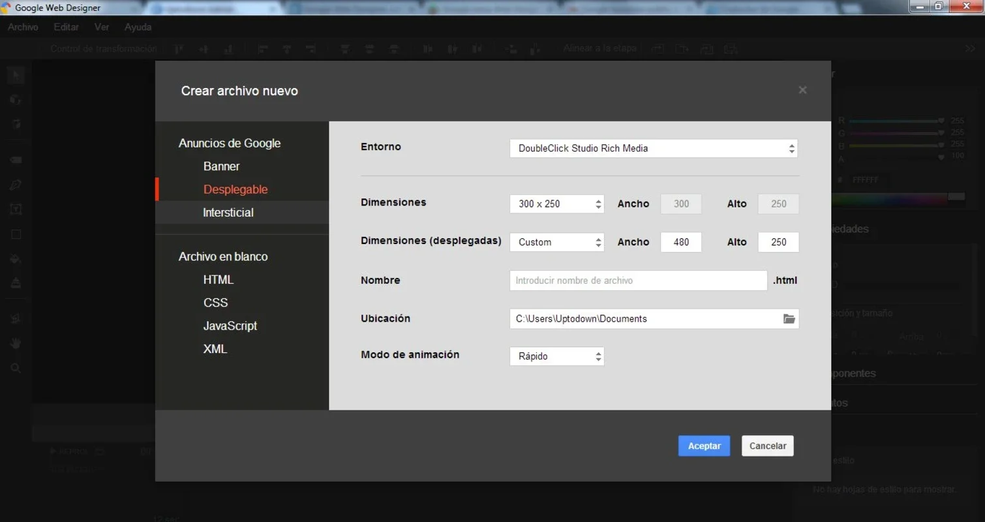Click the folder browse icon in Ubicación

[x=789, y=319]
